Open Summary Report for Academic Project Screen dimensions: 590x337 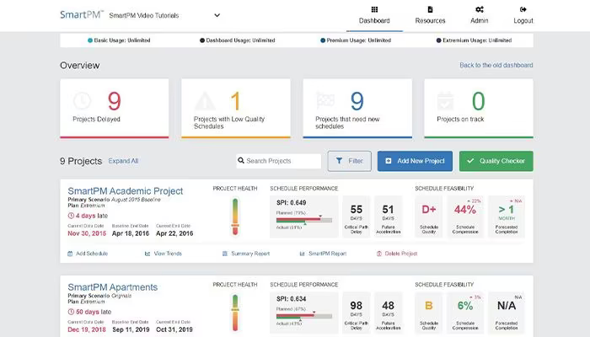(x=246, y=254)
